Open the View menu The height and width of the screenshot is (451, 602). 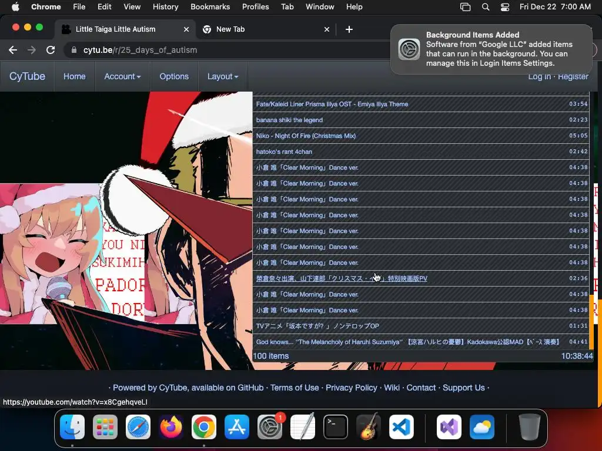(132, 6)
